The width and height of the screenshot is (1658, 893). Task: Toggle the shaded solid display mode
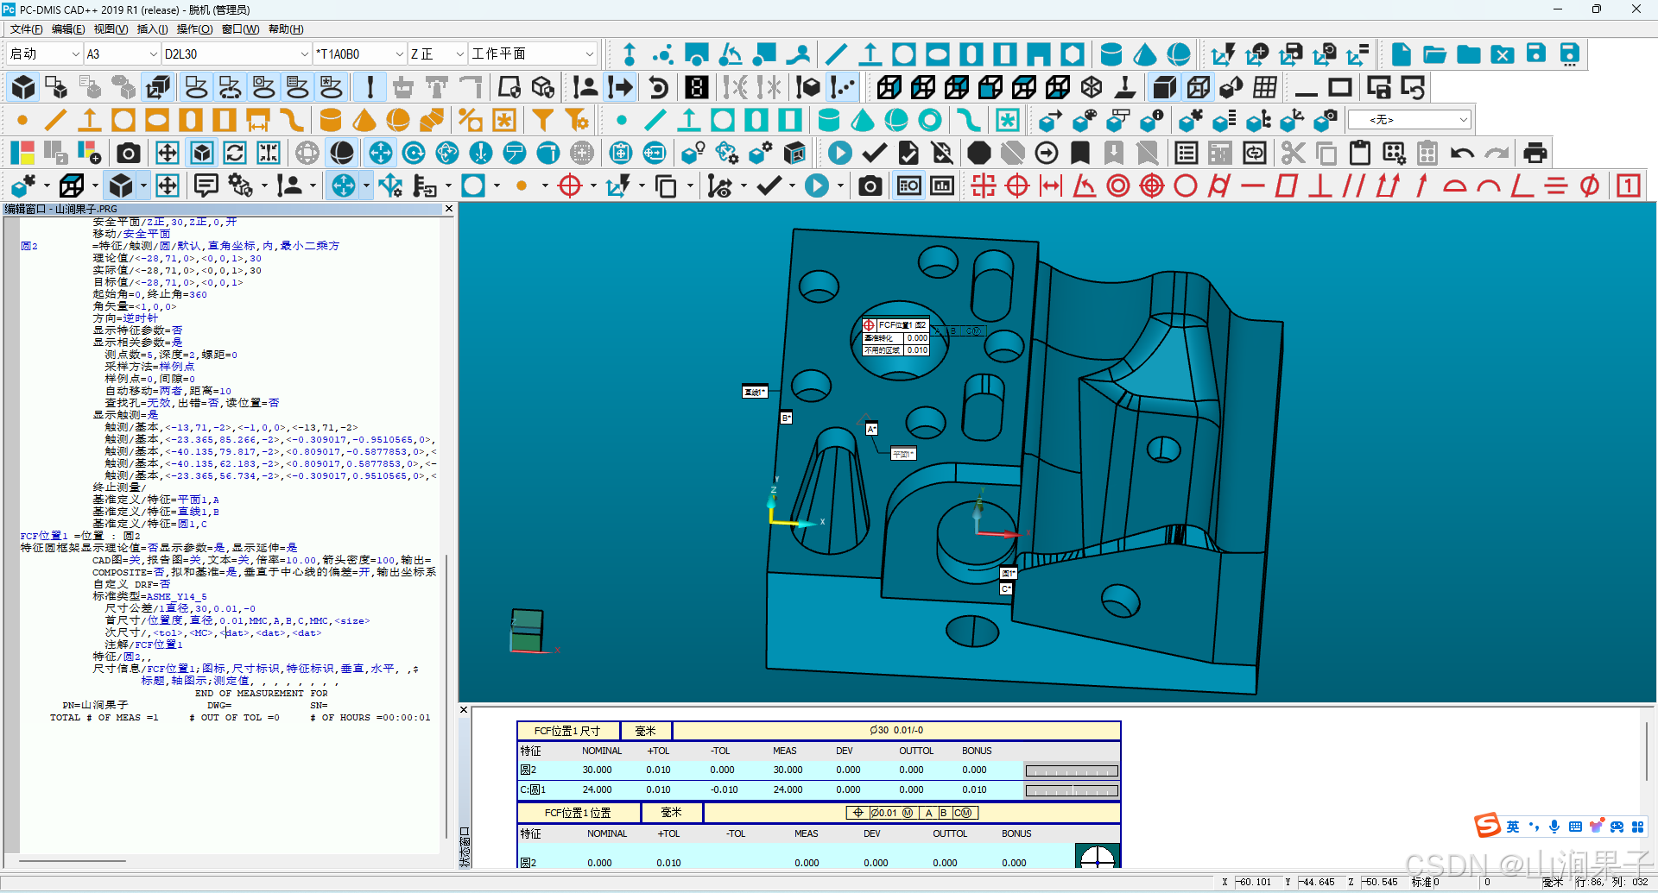(x=1164, y=87)
